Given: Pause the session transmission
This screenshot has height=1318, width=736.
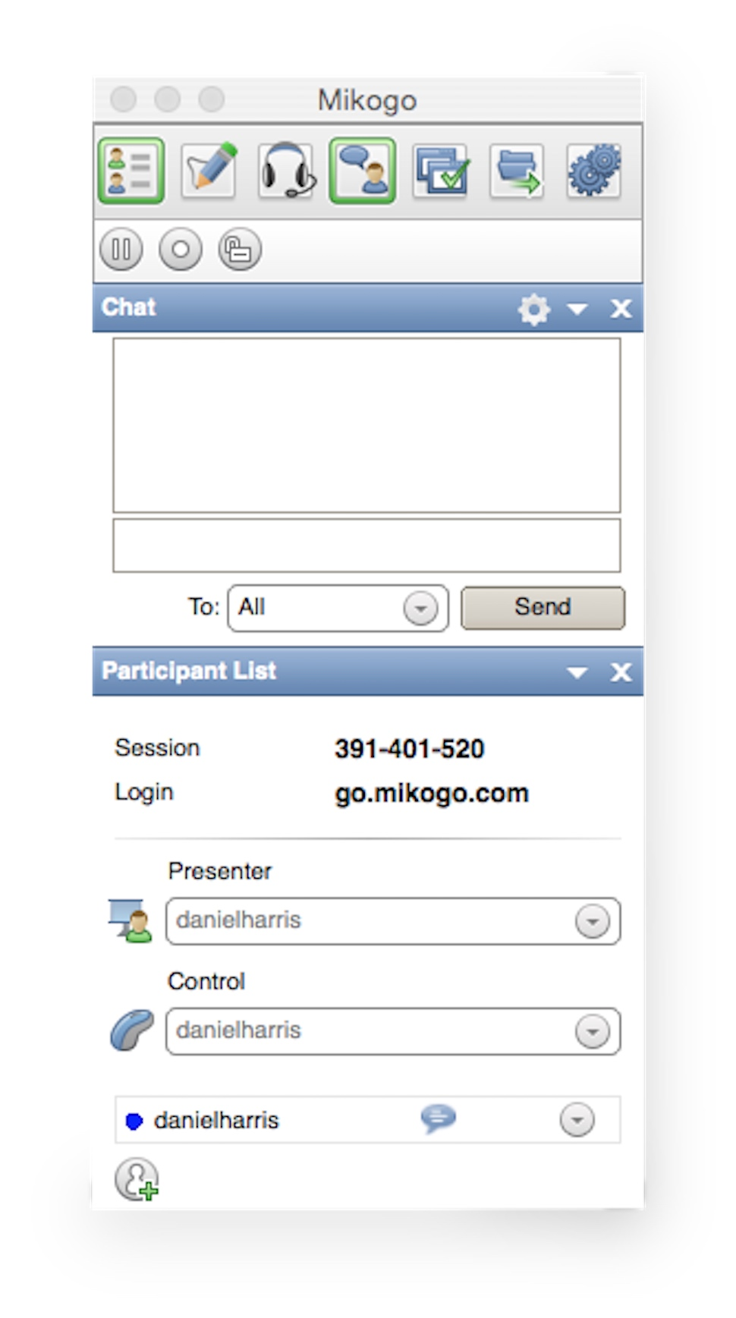Looking at the screenshot, I should pos(121,249).
